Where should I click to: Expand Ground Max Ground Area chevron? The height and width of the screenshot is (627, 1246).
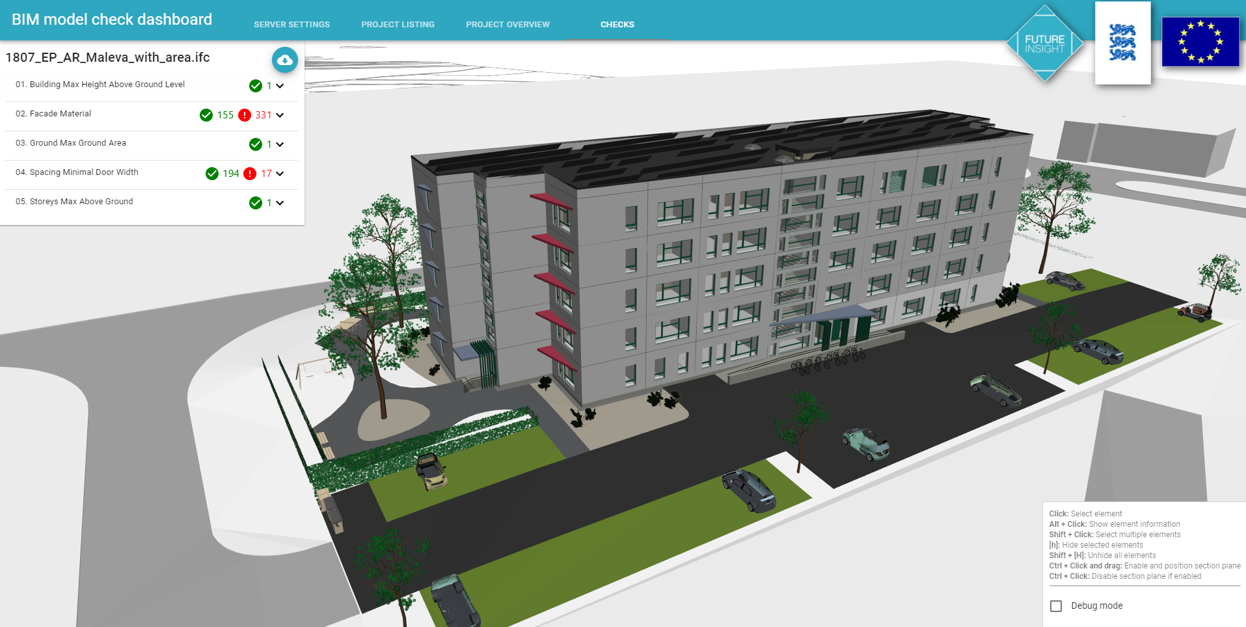pos(280,144)
